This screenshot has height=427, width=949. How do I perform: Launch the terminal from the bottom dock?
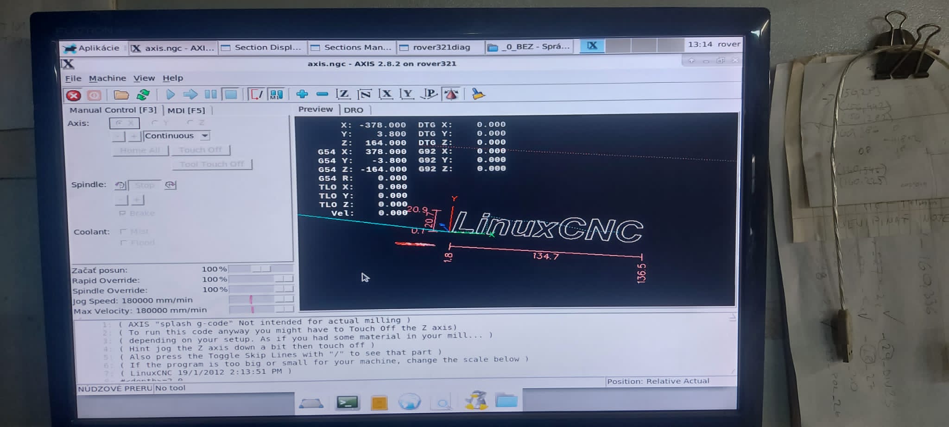348,402
